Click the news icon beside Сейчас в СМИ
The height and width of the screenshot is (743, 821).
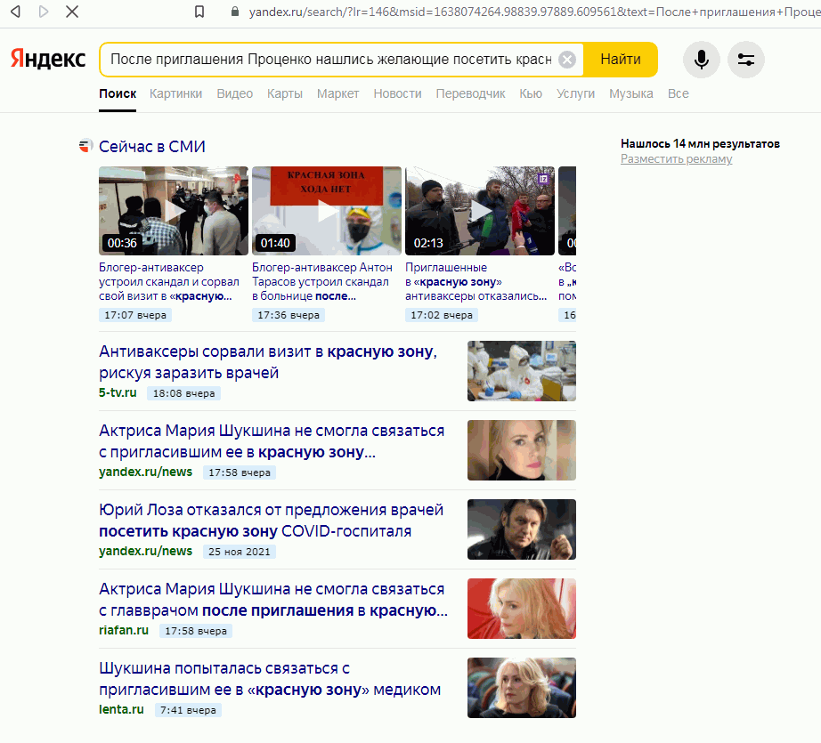[x=85, y=146]
